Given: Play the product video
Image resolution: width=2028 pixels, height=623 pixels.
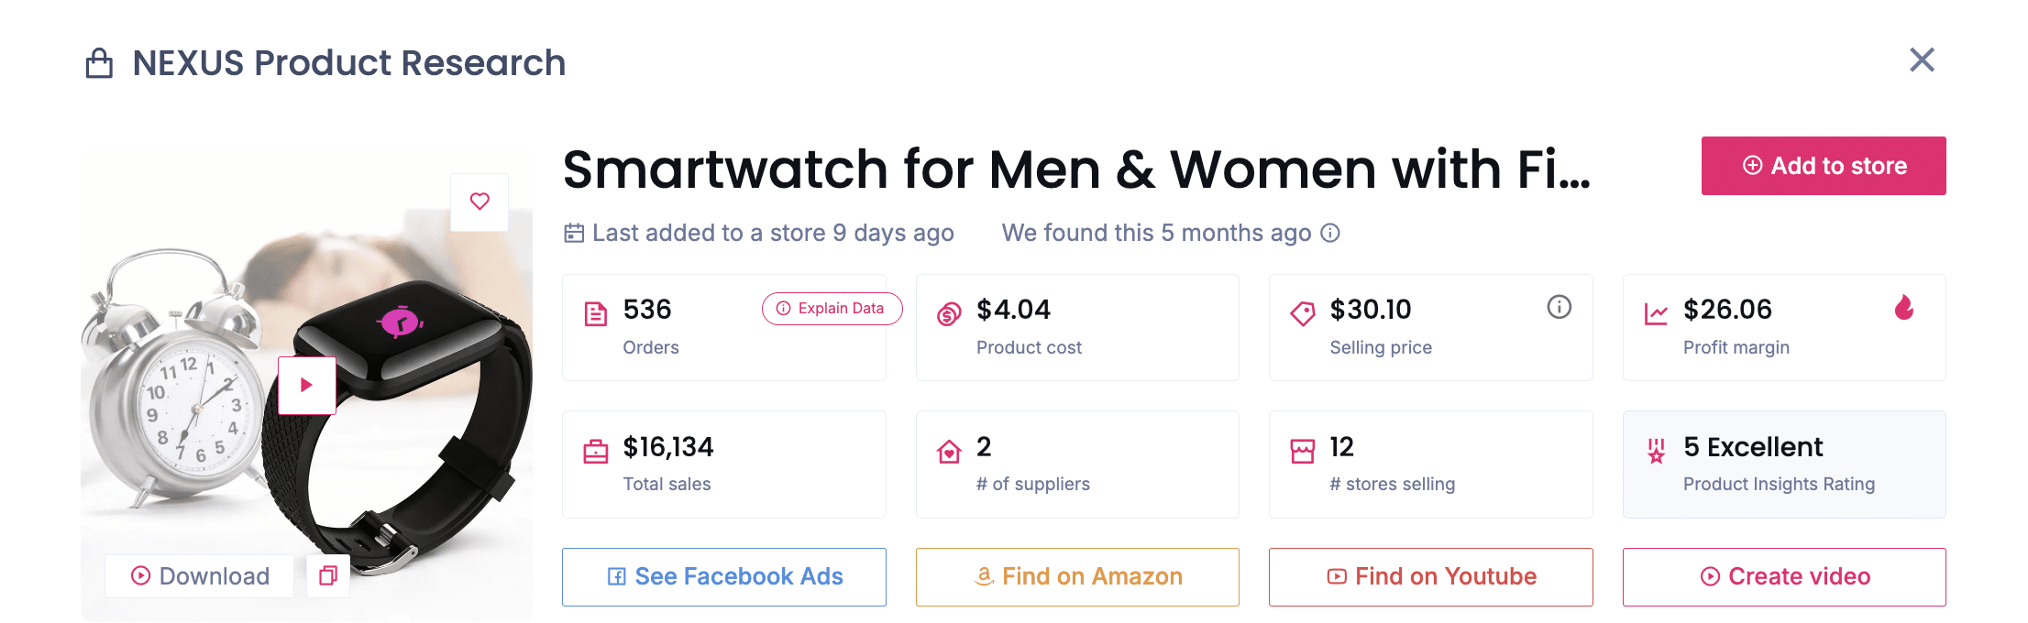Looking at the screenshot, I should click(x=306, y=385).
